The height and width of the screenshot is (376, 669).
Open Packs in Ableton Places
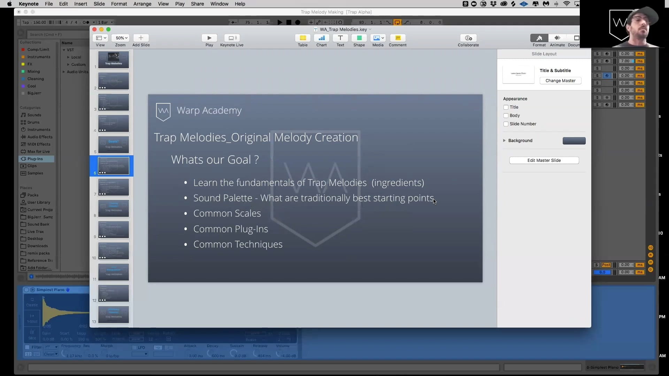[x=33, y=195]
